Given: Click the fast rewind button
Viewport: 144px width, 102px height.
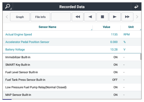Looking at the screenshot, I should (x=78, y=17).
